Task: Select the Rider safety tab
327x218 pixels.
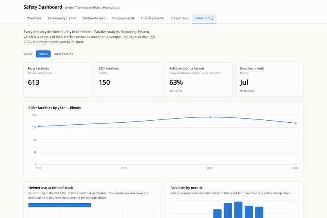Action: tap(204, 18)
